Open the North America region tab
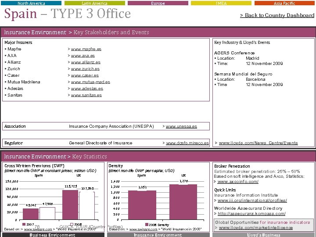The height and width of the screenshot is (237, 316). 31,3
